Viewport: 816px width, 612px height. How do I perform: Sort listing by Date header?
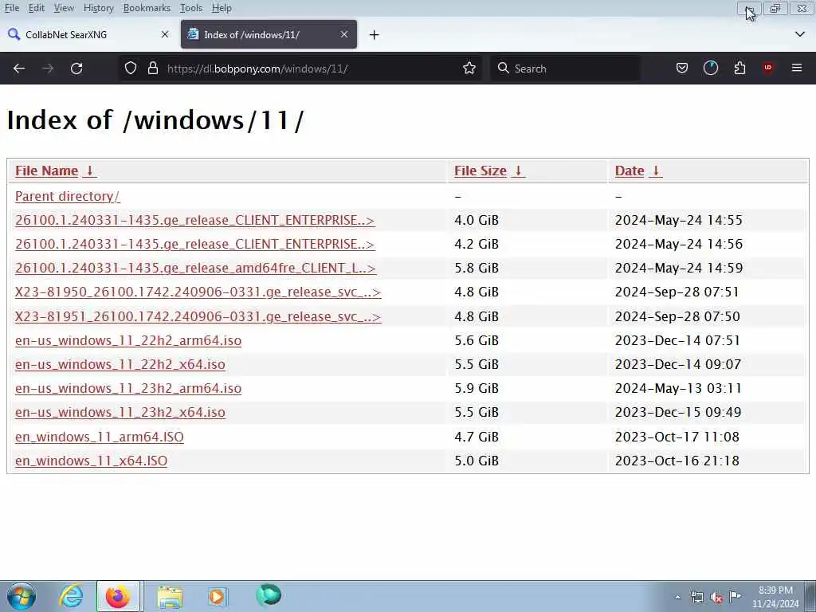(630, 171)
